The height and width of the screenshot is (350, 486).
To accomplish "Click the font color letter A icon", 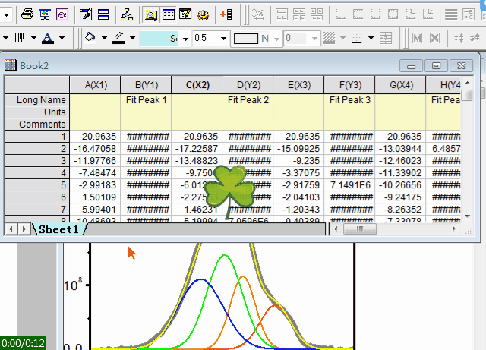I will [48, 37].
